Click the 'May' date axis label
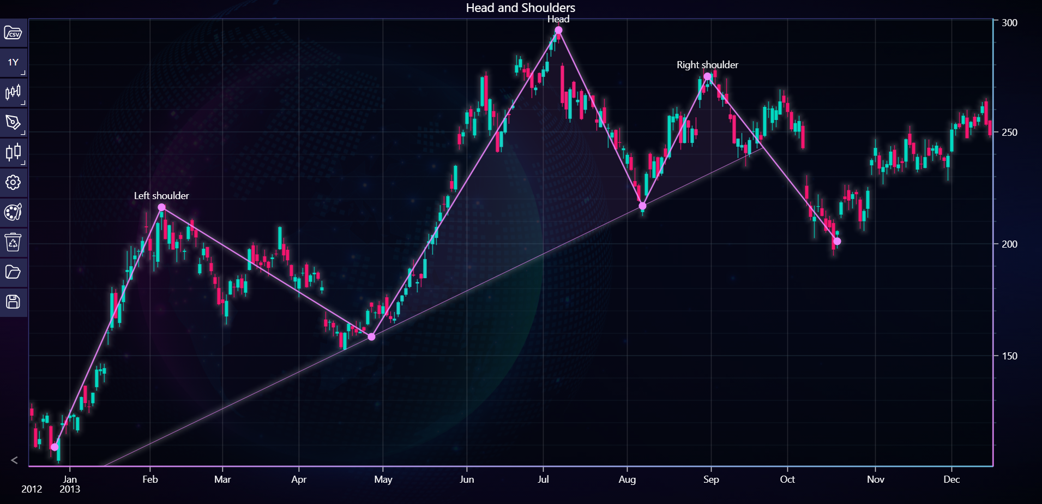Viewport: 1042px width, 504px height. [x=383, y=479]
